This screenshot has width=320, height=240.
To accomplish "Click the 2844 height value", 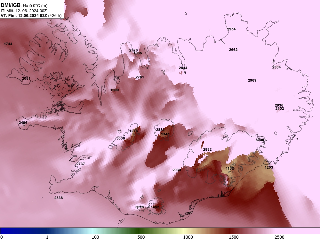I will click(x=183, y=68).
